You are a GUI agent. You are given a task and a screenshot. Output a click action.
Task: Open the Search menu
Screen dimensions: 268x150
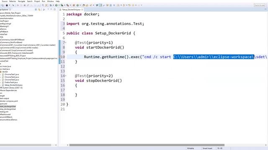(30, 1)
